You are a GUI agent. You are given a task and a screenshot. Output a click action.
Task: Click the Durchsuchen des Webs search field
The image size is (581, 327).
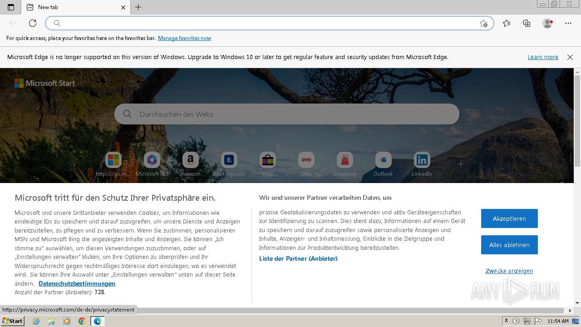tap(287, 114)
